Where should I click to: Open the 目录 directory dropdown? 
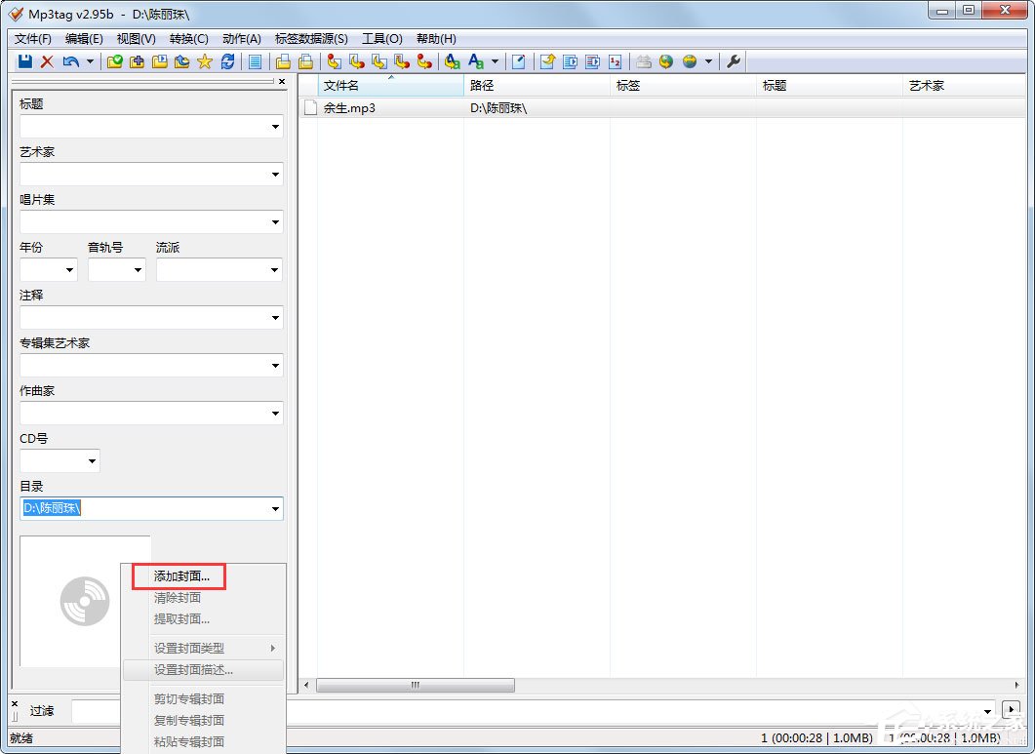[x=274, y=508]
